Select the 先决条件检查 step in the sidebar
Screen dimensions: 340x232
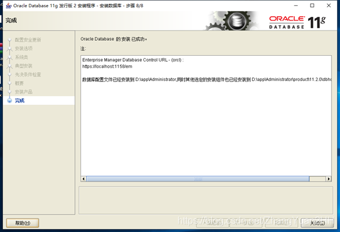tap(28, 74)
